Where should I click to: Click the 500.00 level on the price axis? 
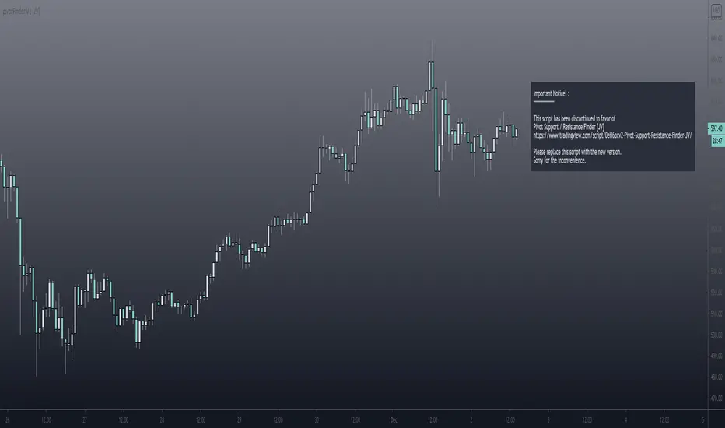tap(715, 335)
